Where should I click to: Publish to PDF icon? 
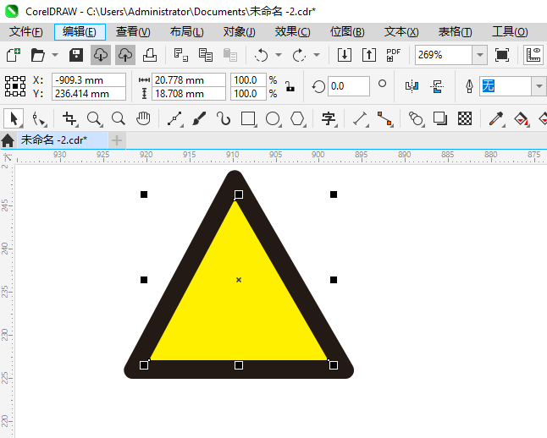click(394, 55)
